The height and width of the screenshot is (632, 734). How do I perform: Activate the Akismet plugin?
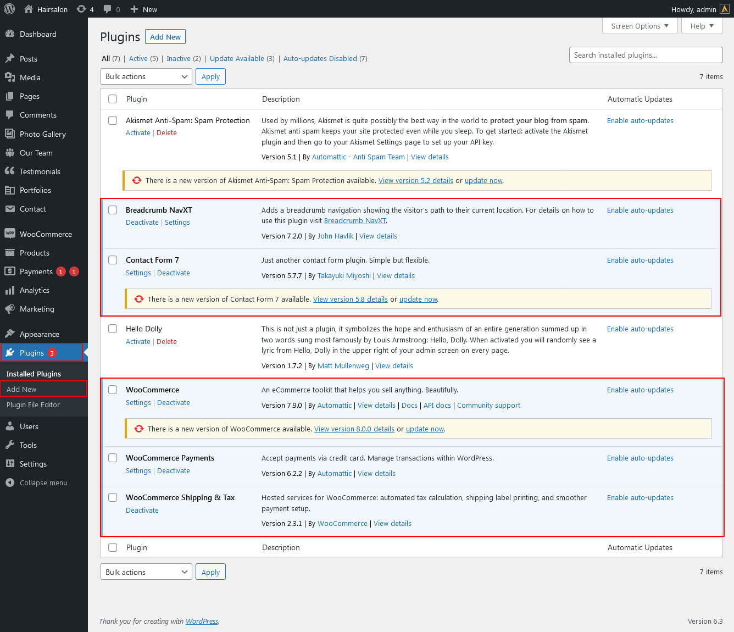click(138, 133)
